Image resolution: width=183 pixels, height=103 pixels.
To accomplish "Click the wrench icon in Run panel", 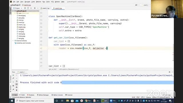I will click(13, 78).
